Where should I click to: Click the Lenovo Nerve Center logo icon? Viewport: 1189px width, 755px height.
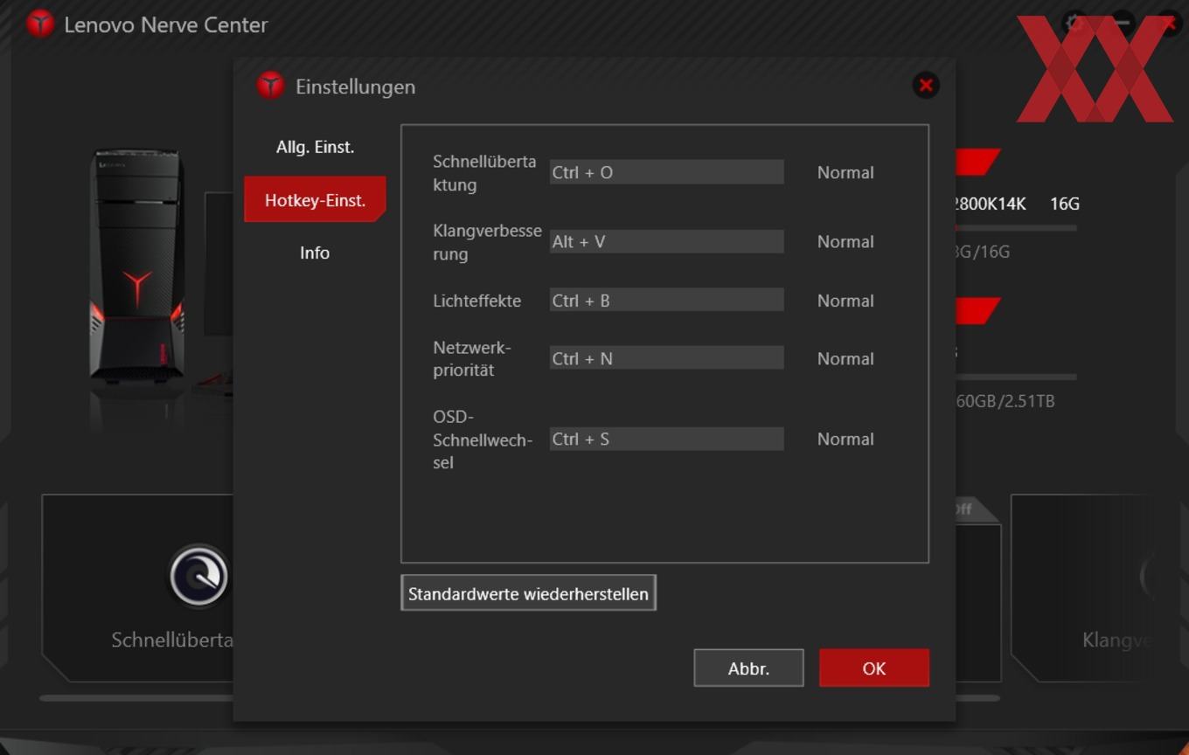click(40, 24)
